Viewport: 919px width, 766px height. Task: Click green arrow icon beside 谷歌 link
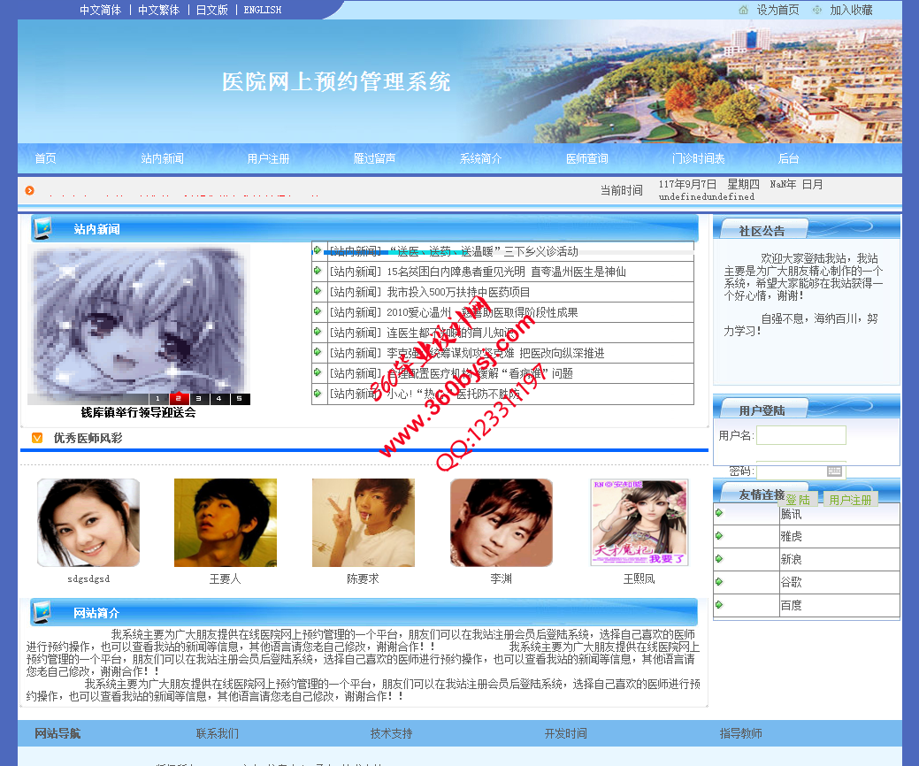click(x=719, y=581)
